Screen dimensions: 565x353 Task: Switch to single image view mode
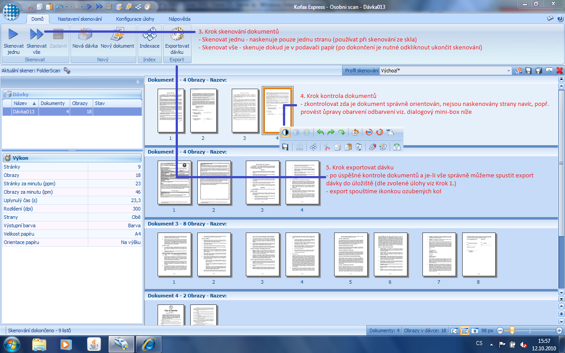[475, 330]
